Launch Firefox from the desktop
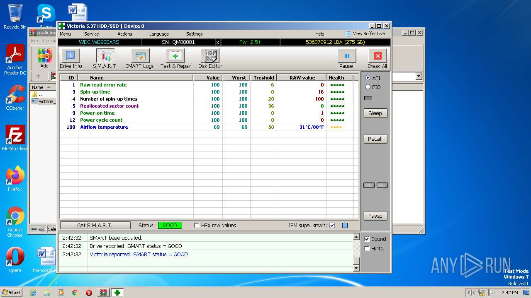531x298 pixels. pyautogui.click(x=15, y=178)
